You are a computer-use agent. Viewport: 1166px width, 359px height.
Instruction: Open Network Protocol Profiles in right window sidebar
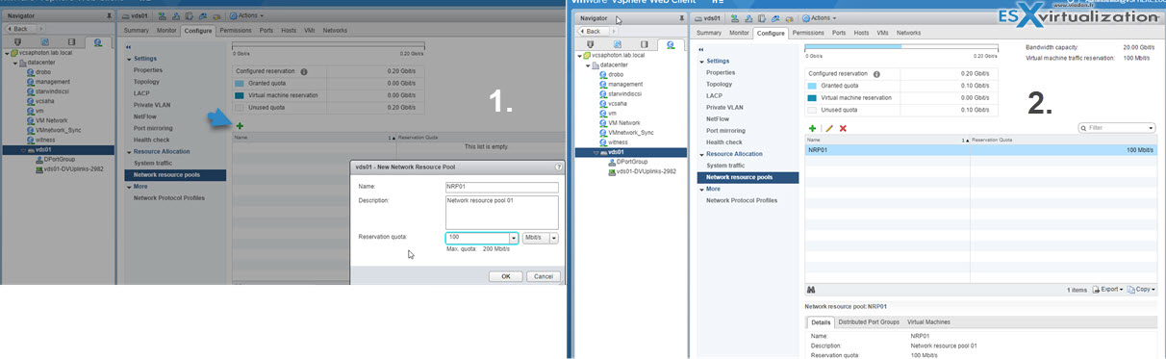[742, 200]
